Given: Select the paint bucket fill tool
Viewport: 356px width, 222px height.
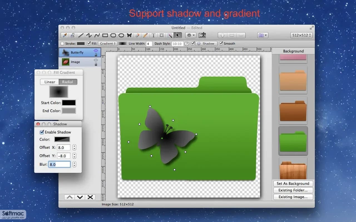Looking at the screenshot, I should [x=73, y=35].
